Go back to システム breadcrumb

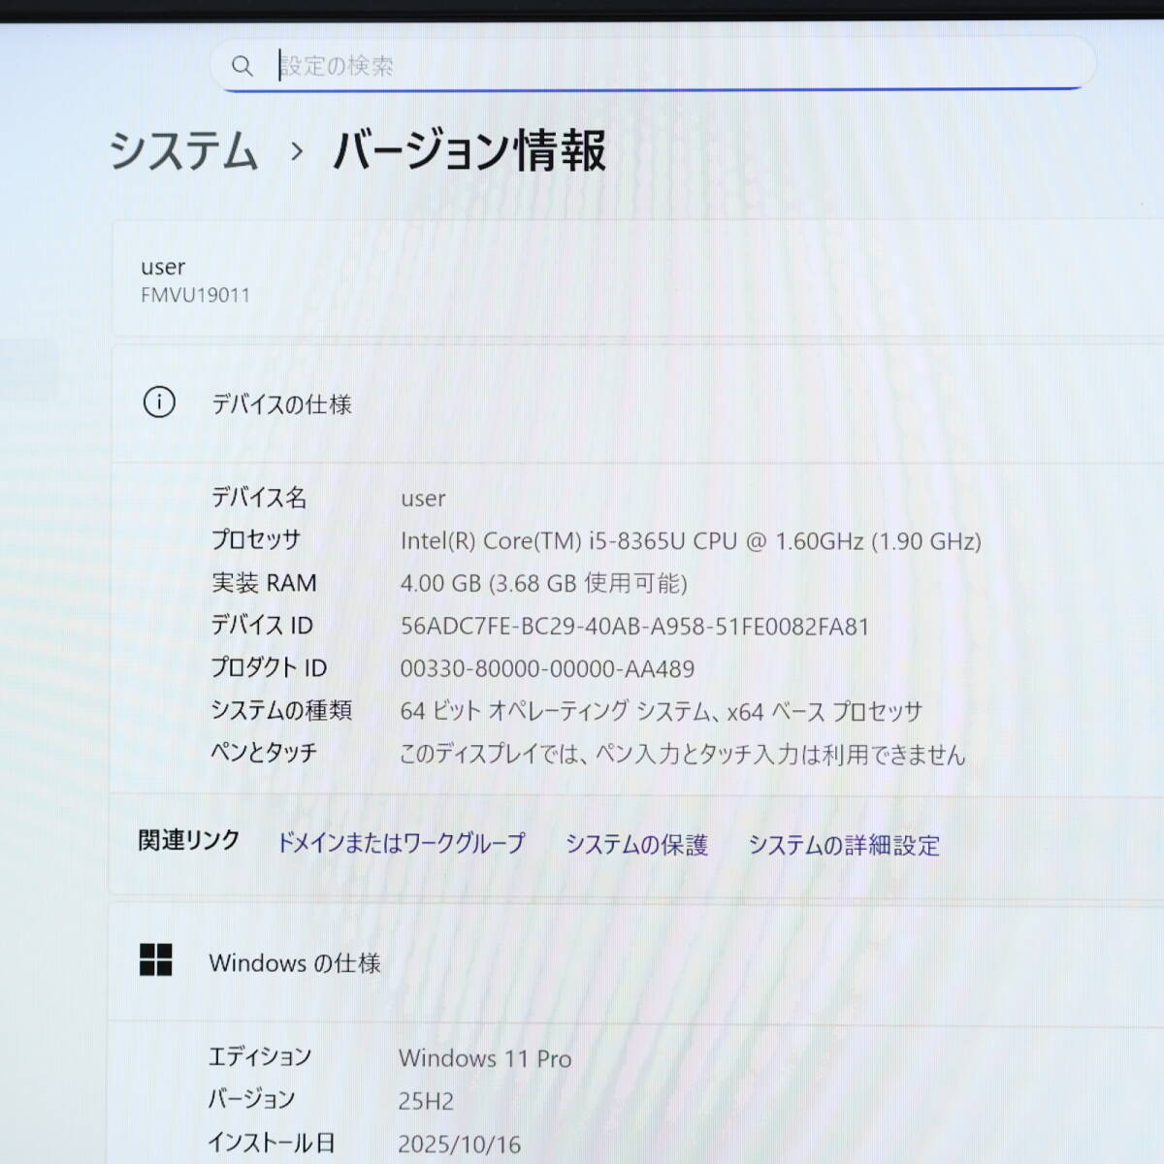[x=182, y=151]
